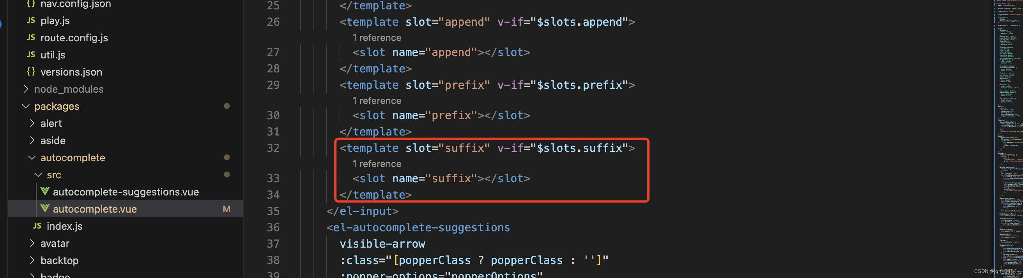
Task: Click the modified indicator dot beside packages
Action: point(227,106)
